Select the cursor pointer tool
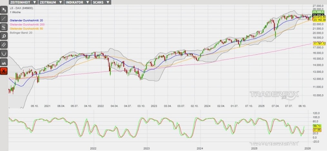This screenshot has height=151, width=327. tap(4, 10)
